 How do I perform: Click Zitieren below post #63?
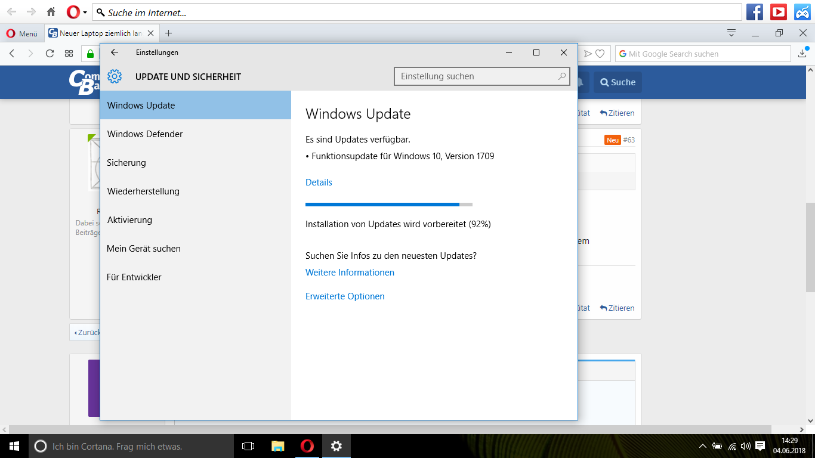617,308
